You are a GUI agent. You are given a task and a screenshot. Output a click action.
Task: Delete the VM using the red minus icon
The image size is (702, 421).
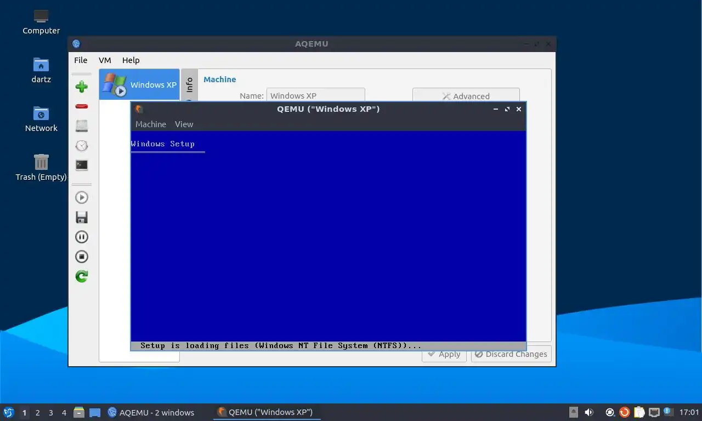click(82, 106)
